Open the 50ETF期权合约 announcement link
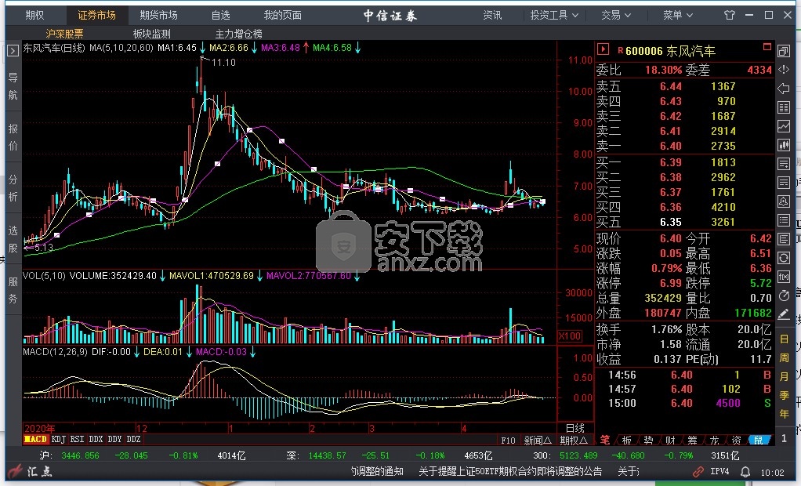 (509, 471)
